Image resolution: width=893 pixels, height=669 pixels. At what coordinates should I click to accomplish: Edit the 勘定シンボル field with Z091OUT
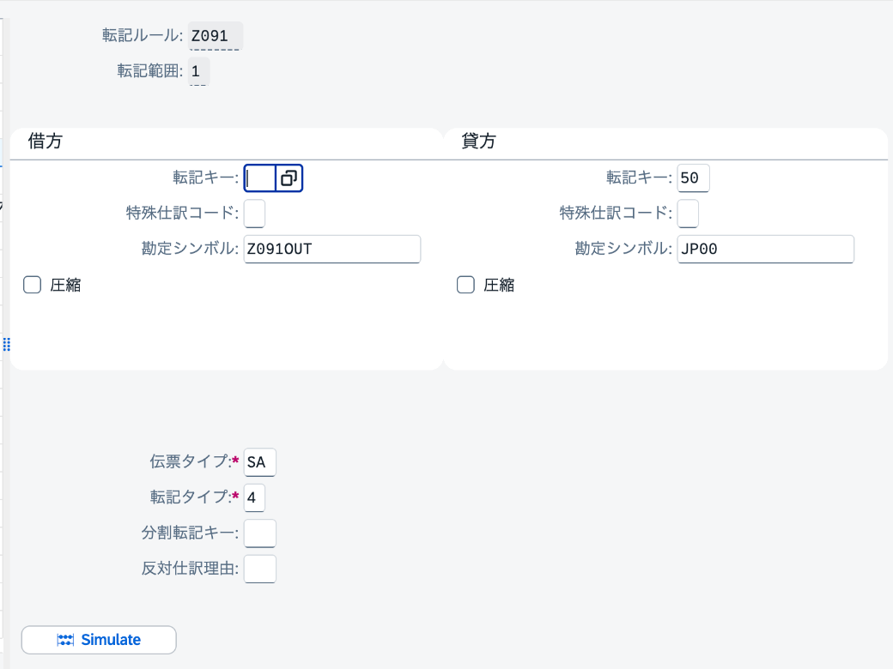[332, 250]
